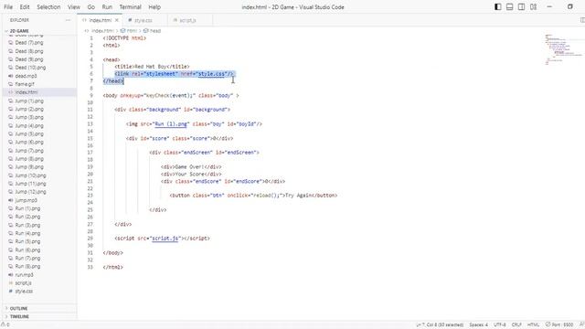Open Customize Layout icon in title bar
The image size is (585, 329).
click(534, 6)
